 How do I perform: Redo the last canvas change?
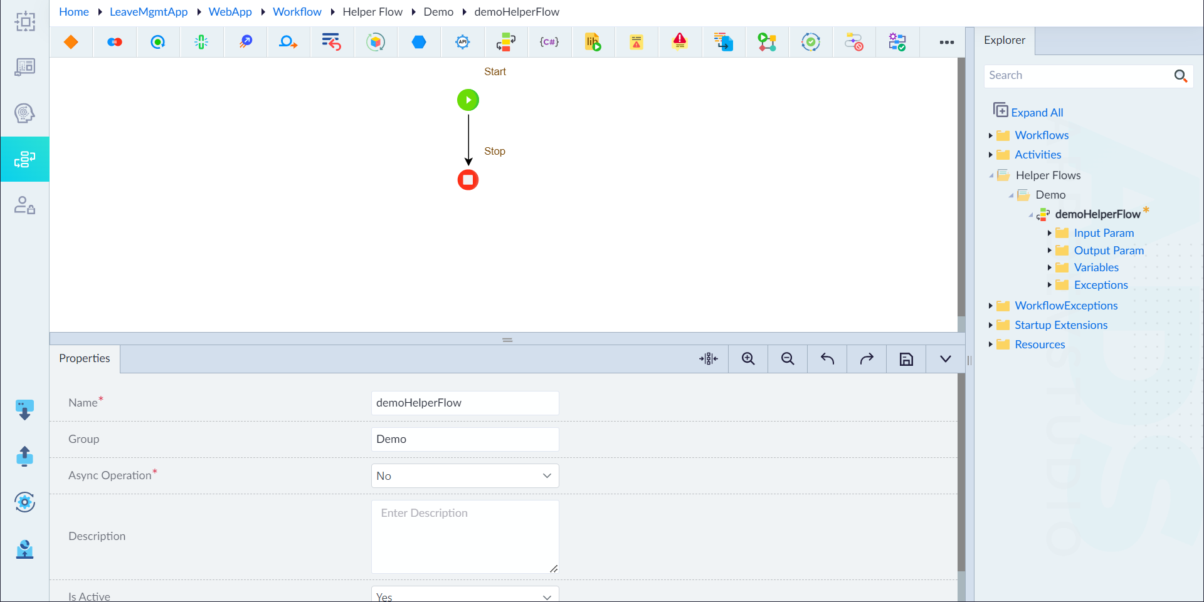click(867, 359)
